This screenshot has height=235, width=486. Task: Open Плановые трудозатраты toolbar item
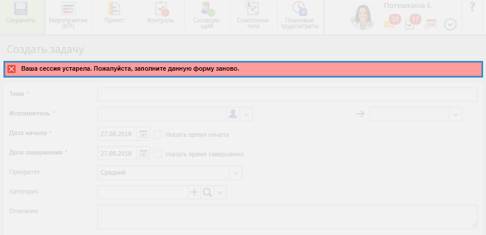(x=299, y=15)
